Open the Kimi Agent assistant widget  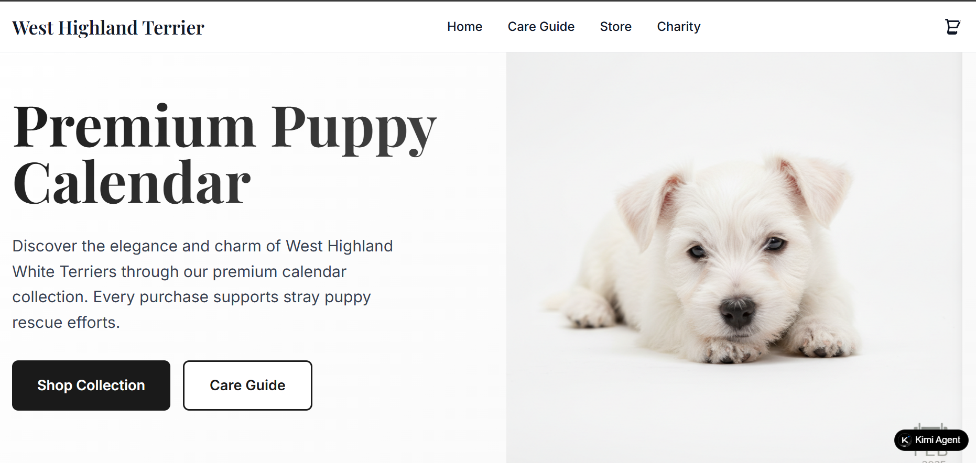pos(930,440)
